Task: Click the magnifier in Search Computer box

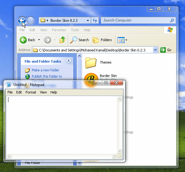Action: coord(172,20)
